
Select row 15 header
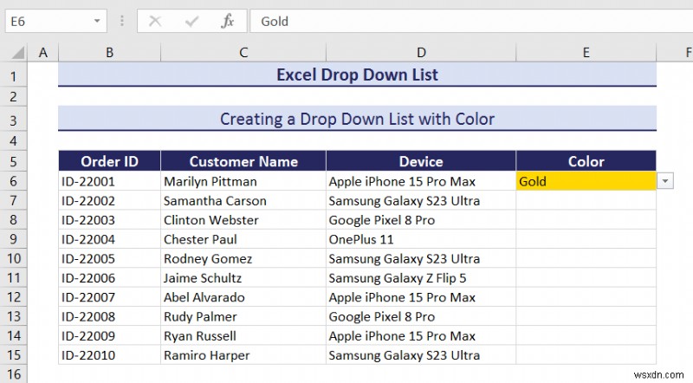click(x=14, y=355)
